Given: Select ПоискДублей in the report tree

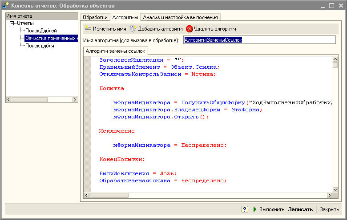Looking at the screenshot, I should (41, 31).
